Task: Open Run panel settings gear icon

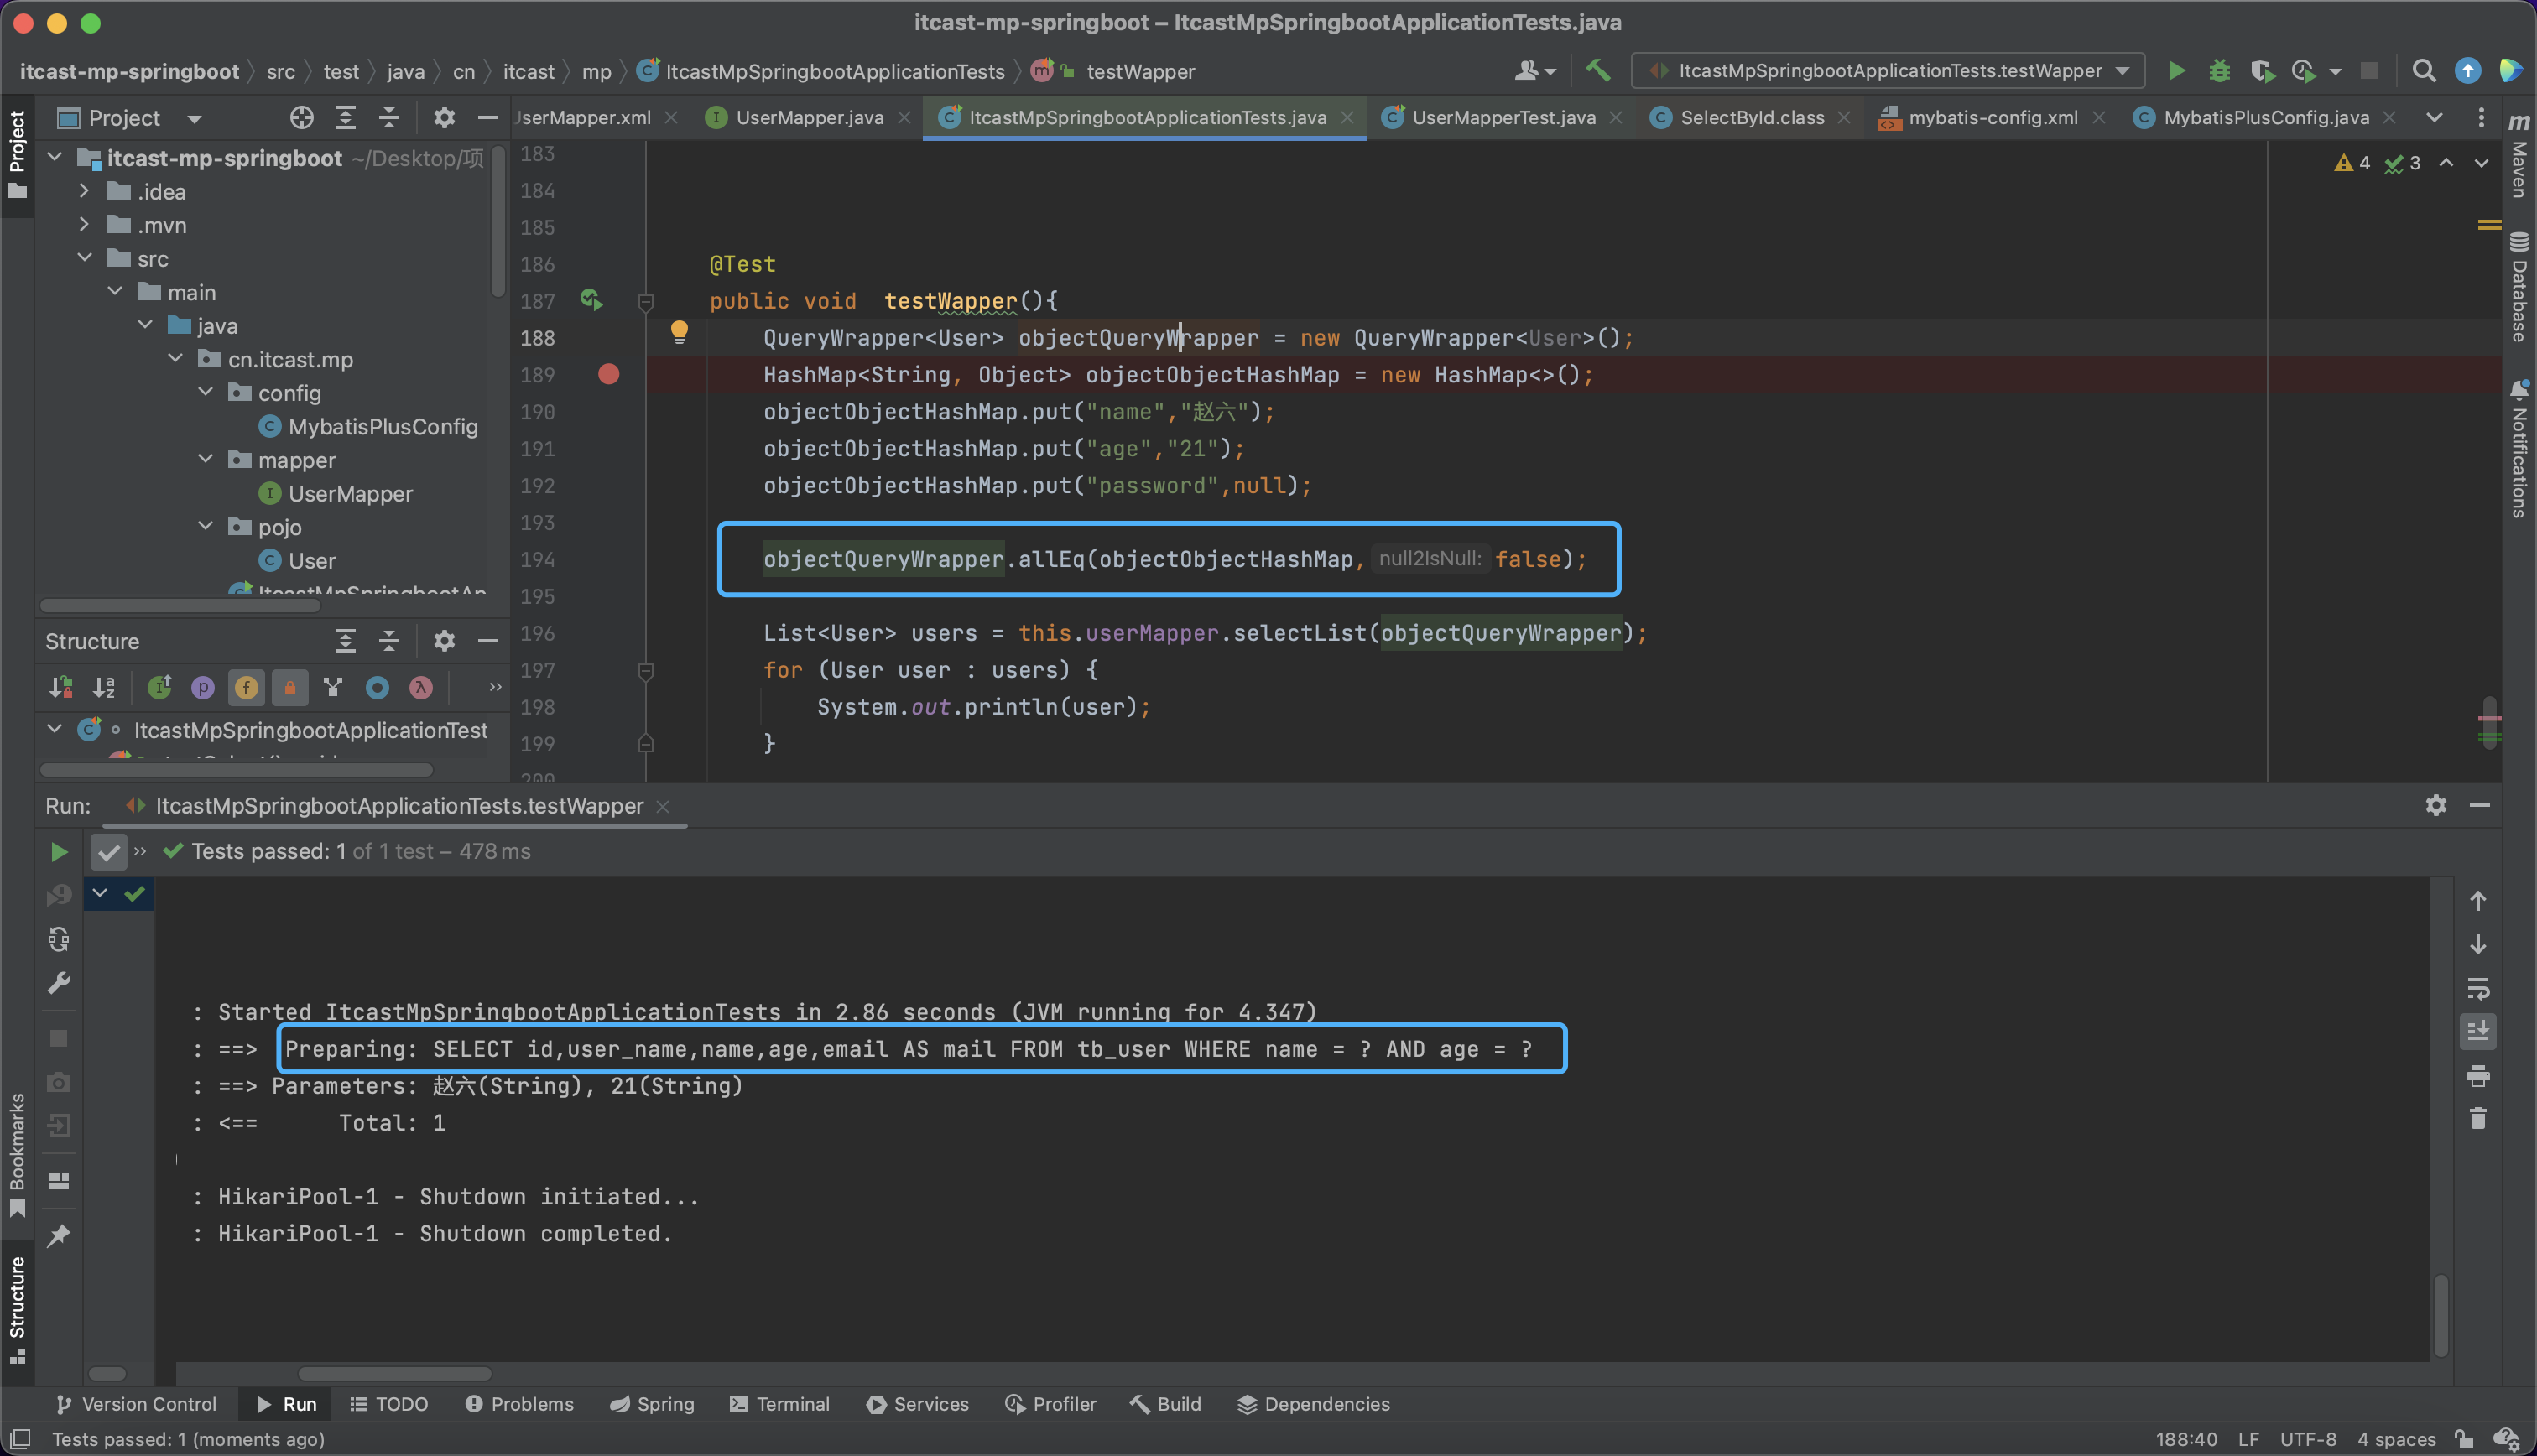Action: (2435, 805)
